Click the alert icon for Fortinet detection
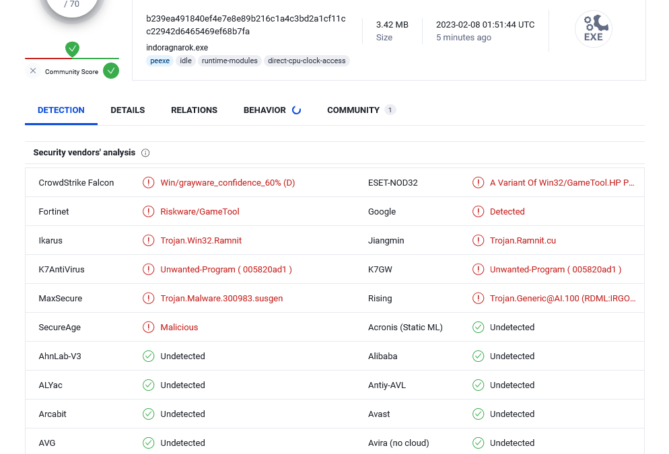The image size is (669, 454). (149, 212)
